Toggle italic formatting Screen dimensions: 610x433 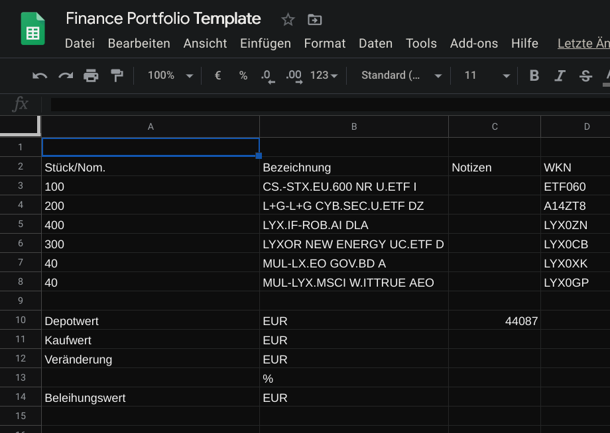click(560, 75)
